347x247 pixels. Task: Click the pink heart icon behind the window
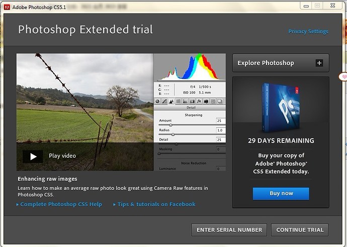coord(343,77)
